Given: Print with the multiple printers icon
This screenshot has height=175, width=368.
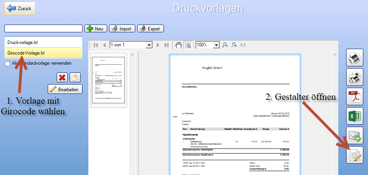Looking at the screenshot, I should (x=355, y=77).
